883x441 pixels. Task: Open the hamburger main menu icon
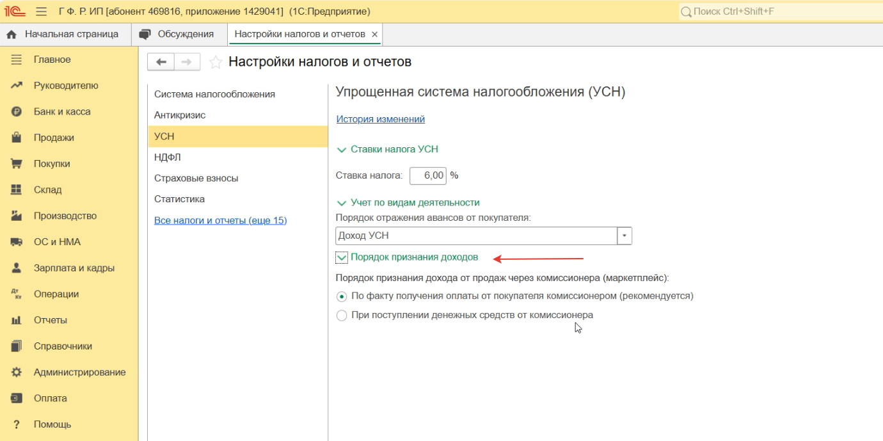42,12
